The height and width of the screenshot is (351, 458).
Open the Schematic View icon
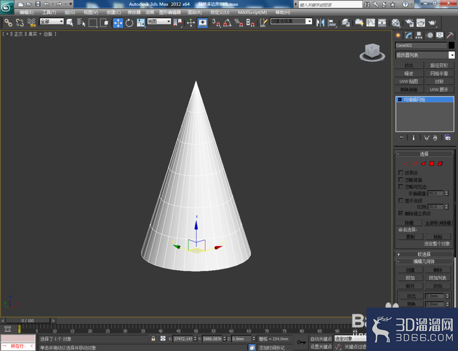click(x=382, y=22)
